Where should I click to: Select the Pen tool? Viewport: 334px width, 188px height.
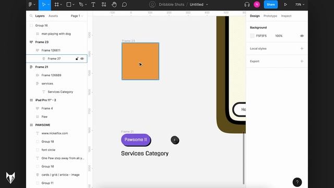coord(81,5)
